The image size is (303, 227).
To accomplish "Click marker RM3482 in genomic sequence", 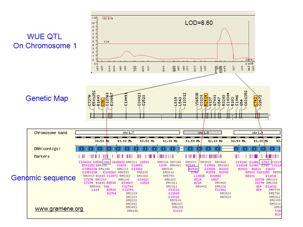I will coord(201,186).
